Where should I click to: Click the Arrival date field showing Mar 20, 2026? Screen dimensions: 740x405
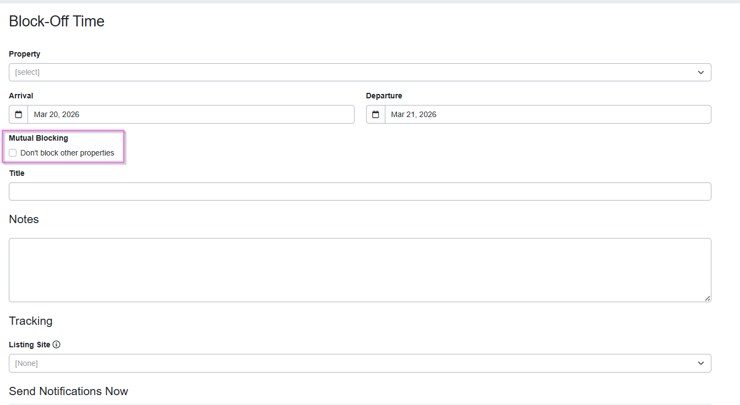tap(190, 114)
